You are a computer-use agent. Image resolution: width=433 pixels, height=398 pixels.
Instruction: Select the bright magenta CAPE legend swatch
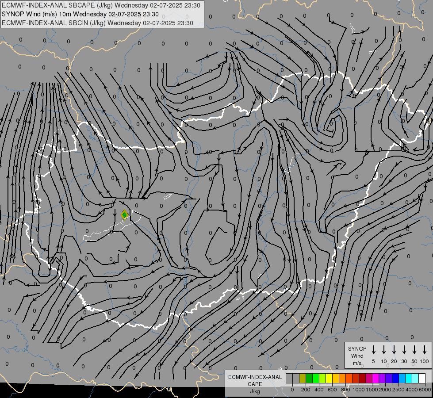point(376,378)
